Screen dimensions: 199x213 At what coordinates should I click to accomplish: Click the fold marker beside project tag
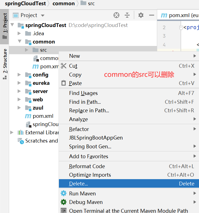coord(181,28)
